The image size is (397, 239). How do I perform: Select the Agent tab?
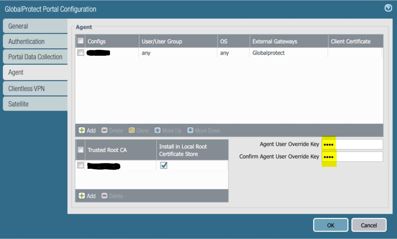coord(35,73)
